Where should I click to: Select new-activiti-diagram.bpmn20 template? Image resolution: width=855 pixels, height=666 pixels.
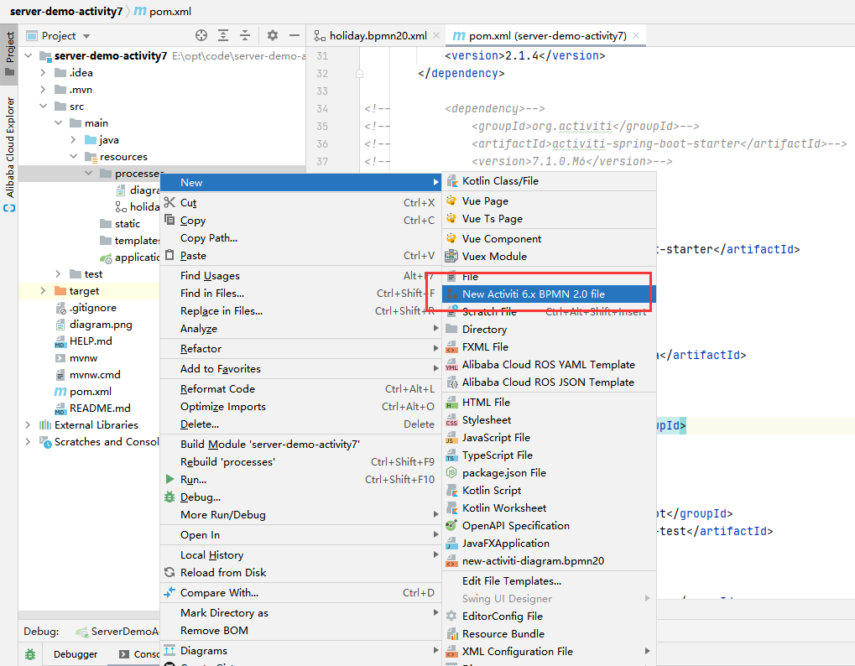549,561
